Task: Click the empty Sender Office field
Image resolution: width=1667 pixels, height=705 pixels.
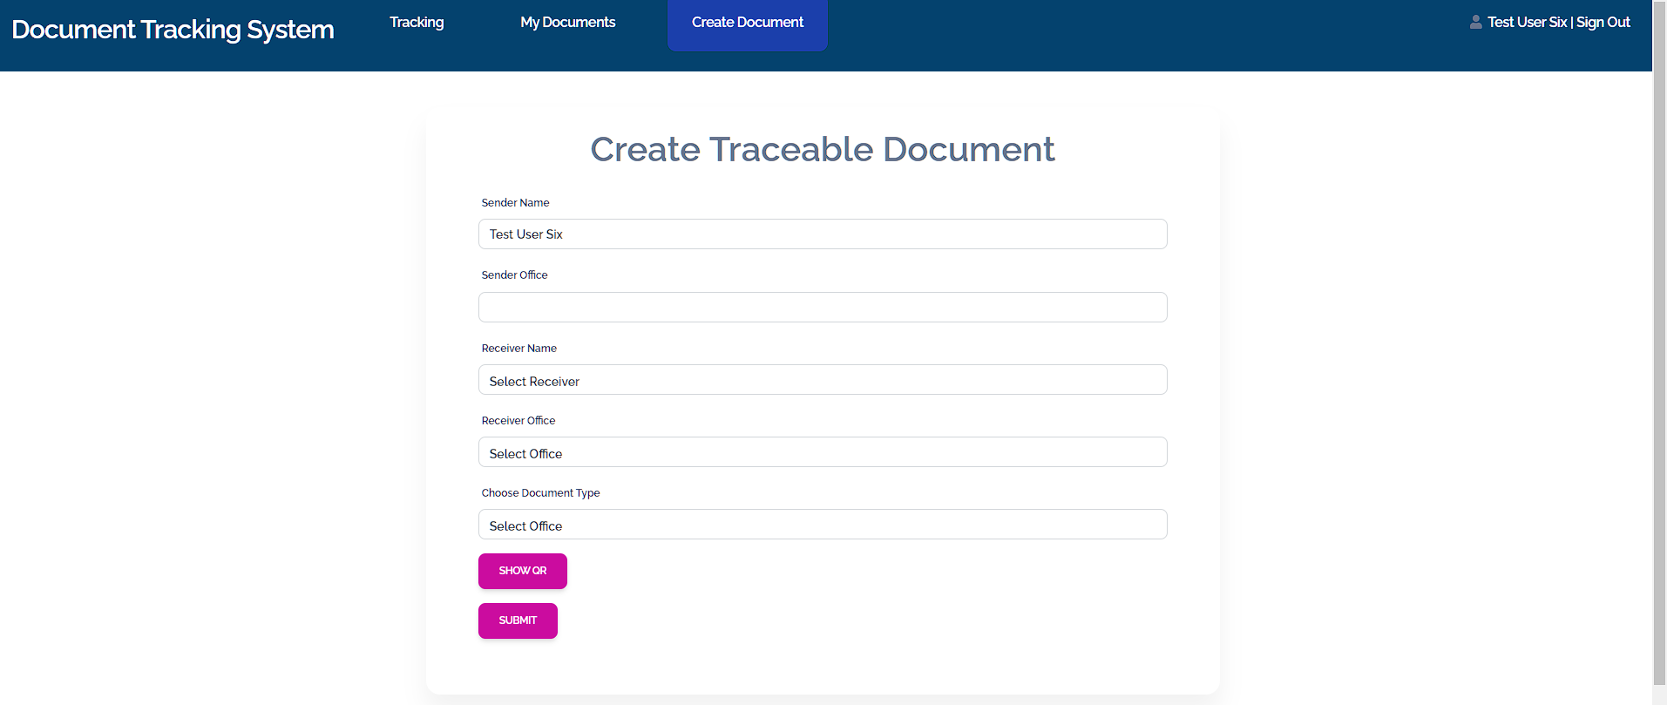Action: pos(823,308)
